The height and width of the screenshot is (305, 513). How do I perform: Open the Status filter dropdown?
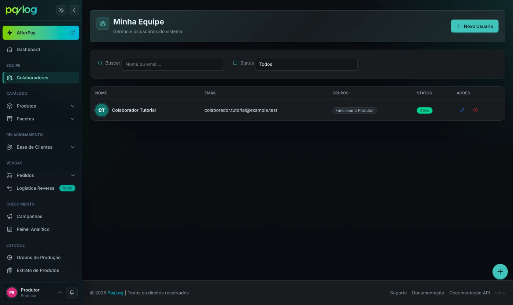coord(306,64)
